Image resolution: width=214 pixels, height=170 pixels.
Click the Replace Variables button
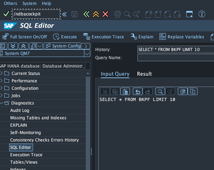point(182,37)
